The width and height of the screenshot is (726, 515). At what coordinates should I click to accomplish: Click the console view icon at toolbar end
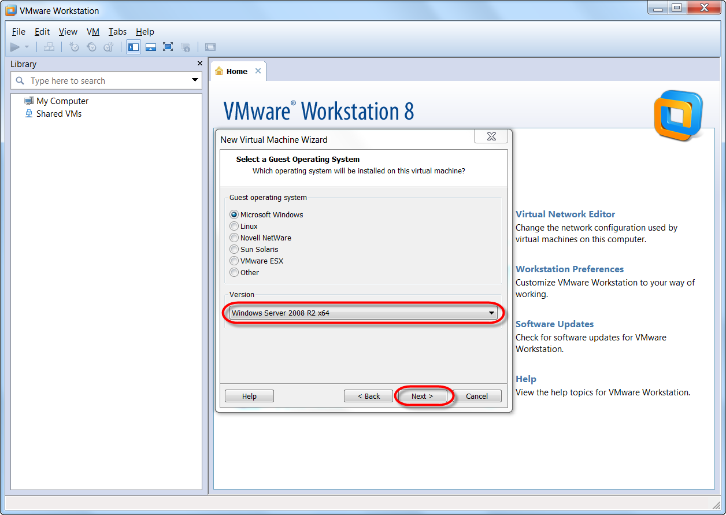(x=210, y=47)
